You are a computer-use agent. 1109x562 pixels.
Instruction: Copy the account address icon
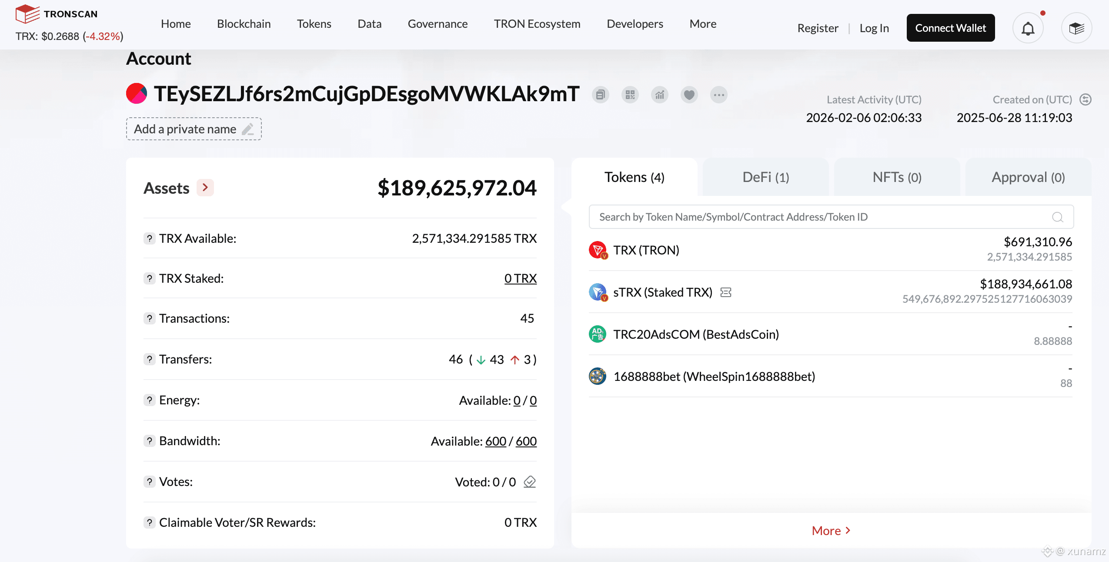click(x=600, y=95)
